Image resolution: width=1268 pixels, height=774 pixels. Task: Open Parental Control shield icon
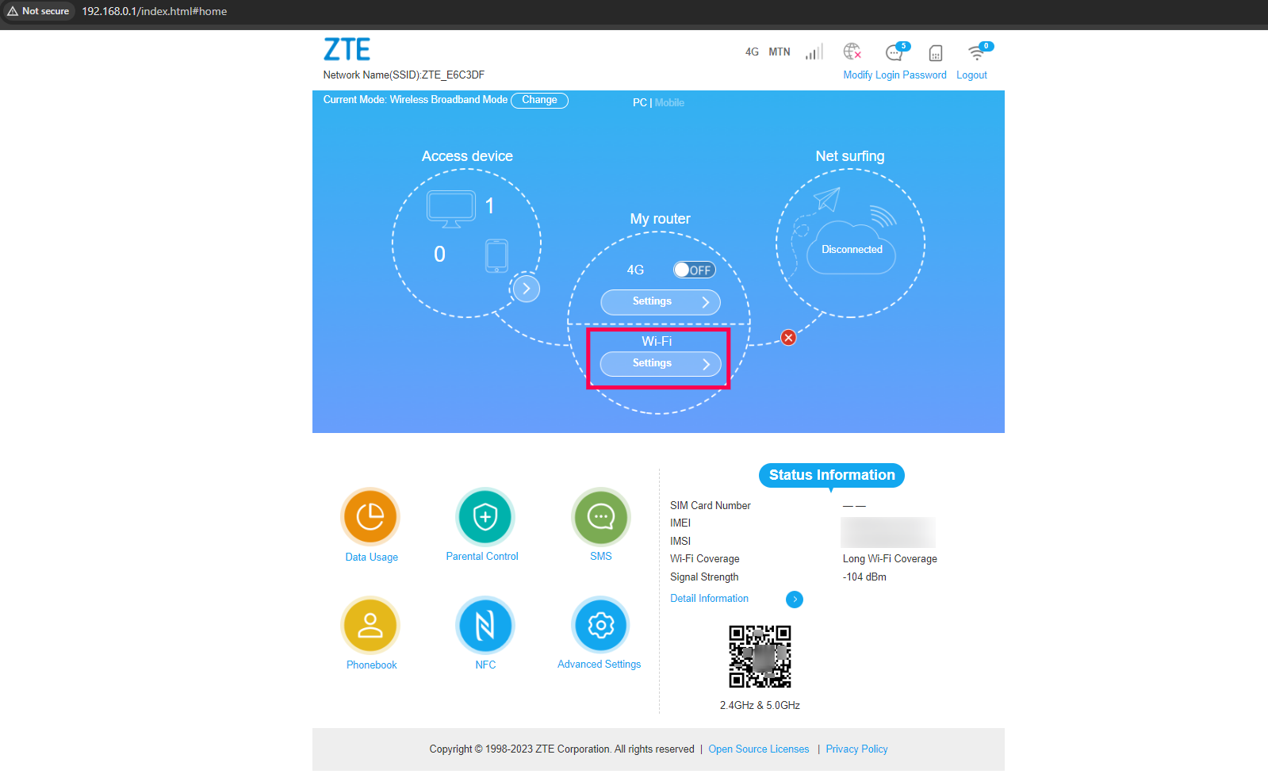(x=485, y=517)
